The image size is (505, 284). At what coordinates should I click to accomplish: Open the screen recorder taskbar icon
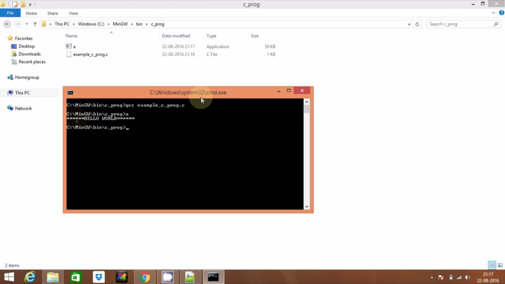click(168, 277)
